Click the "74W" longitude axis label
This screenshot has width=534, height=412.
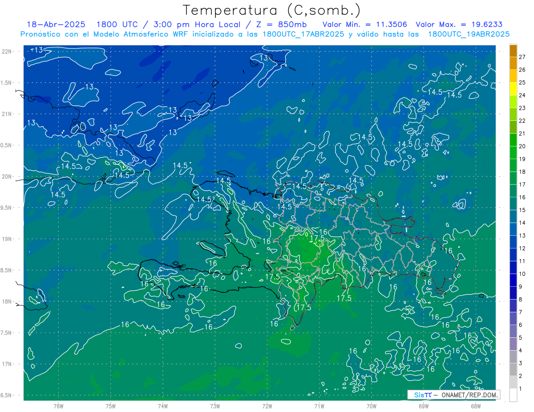pyautogui.click(x=163, y=406)
